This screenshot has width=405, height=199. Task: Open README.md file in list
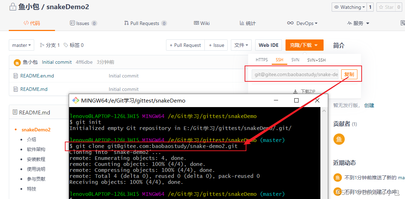34,89
